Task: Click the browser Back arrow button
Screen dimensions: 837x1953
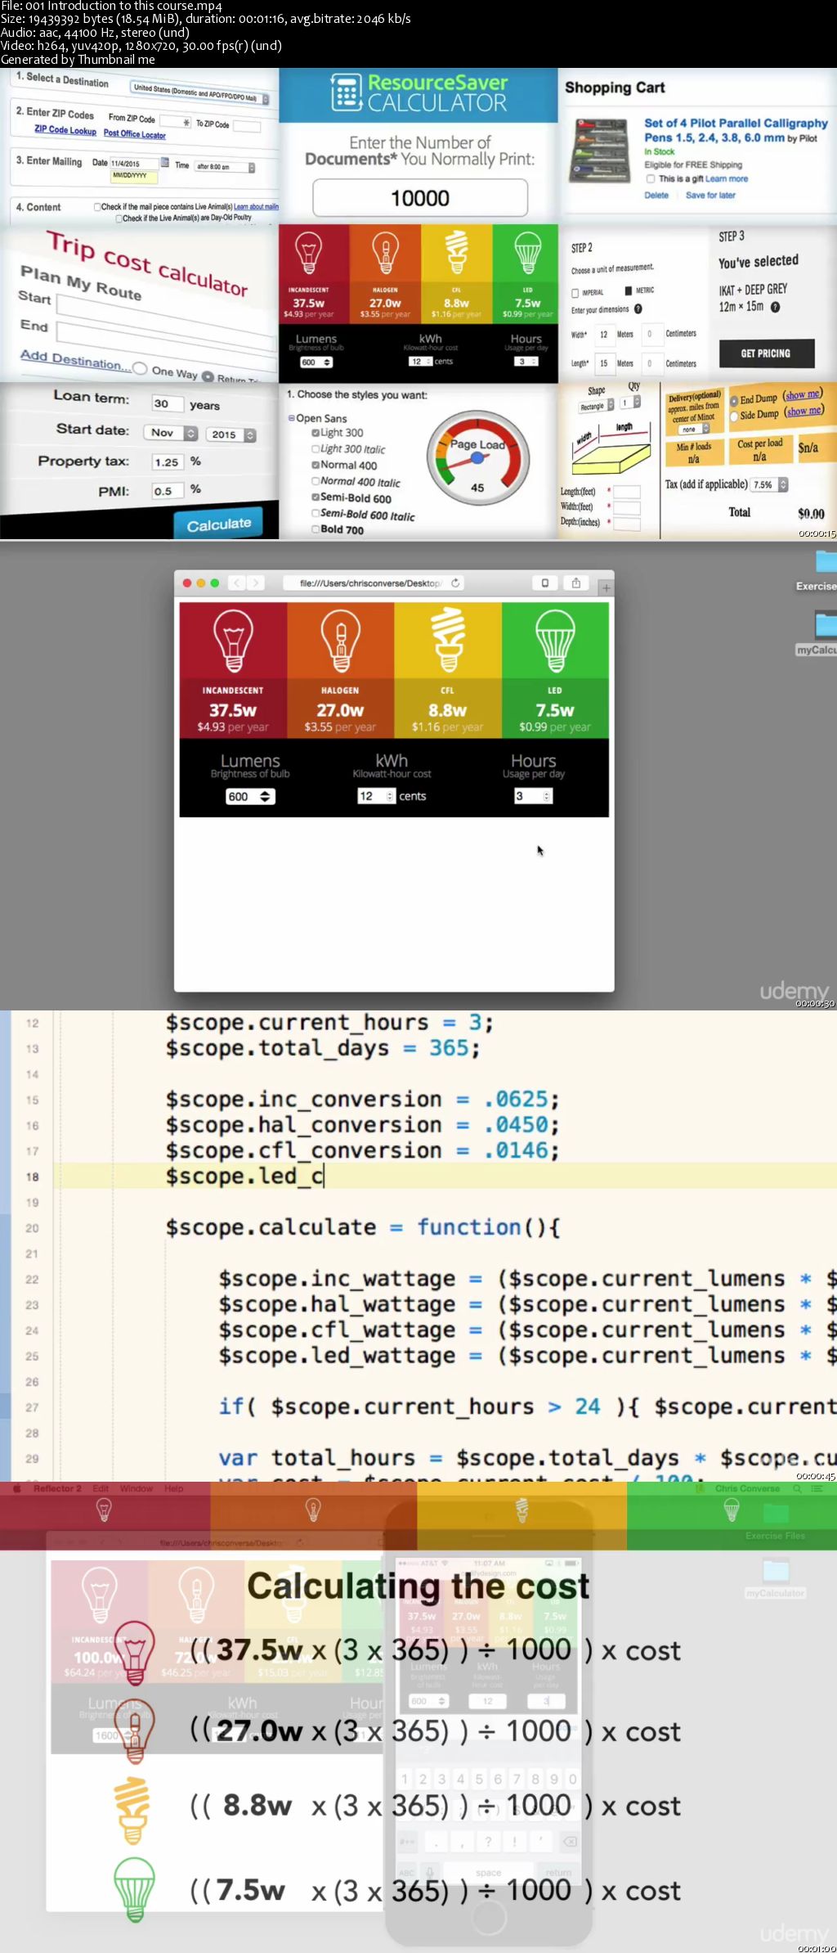Action: pos(238,583)
